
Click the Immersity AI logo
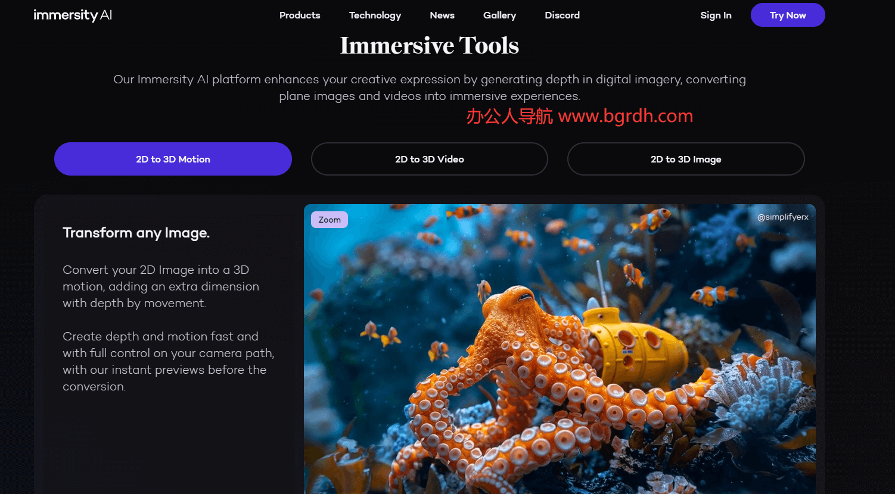coord(73,15)
